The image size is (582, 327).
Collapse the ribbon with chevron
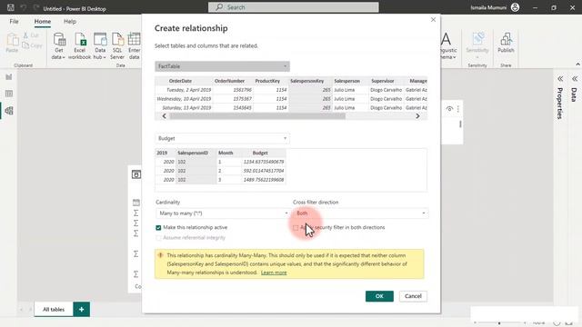(577, 64)
